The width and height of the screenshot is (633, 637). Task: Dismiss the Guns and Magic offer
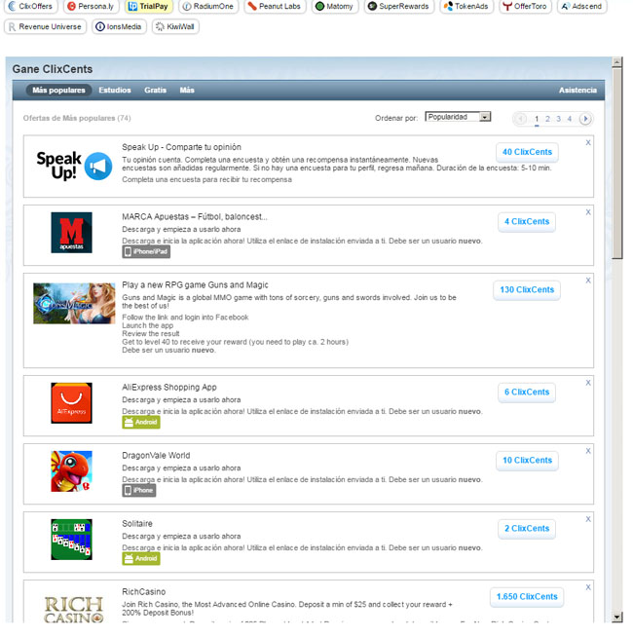click(588, 281)
